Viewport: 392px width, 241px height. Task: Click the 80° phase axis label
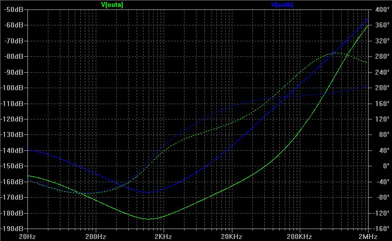click(x=384, y=135)
